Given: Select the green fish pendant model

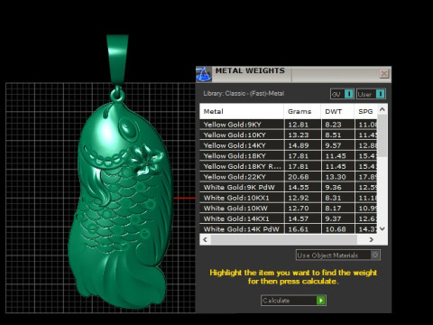Looking at the screenshot, I should coord(120,205).
